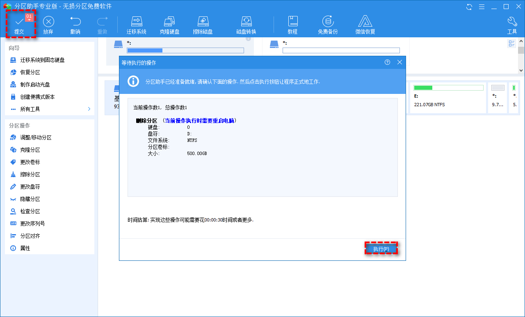Expand the 所有工具 all tools submenu
Viewport: 525px width, 317px height.
(x=89, y=109)
